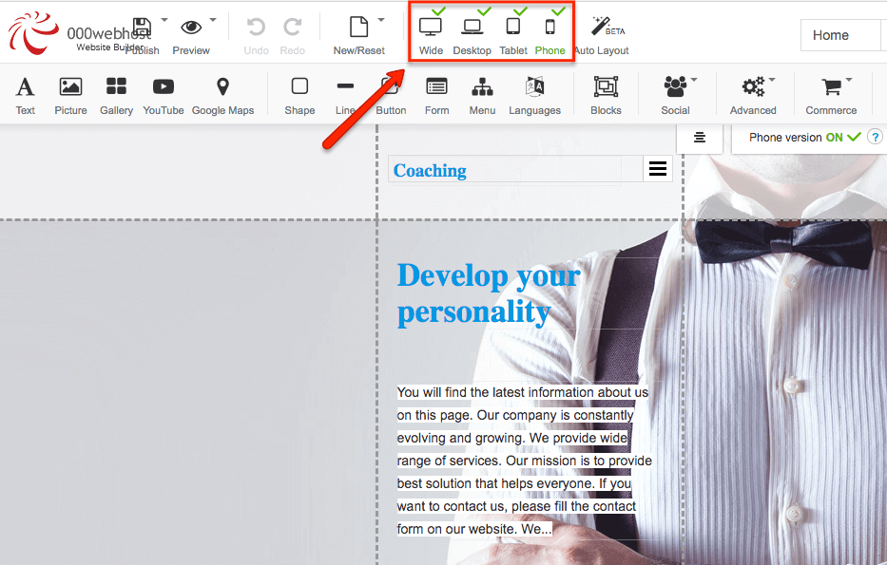Toggle the Phone version ON switch
887x565 pixels.
844,138
